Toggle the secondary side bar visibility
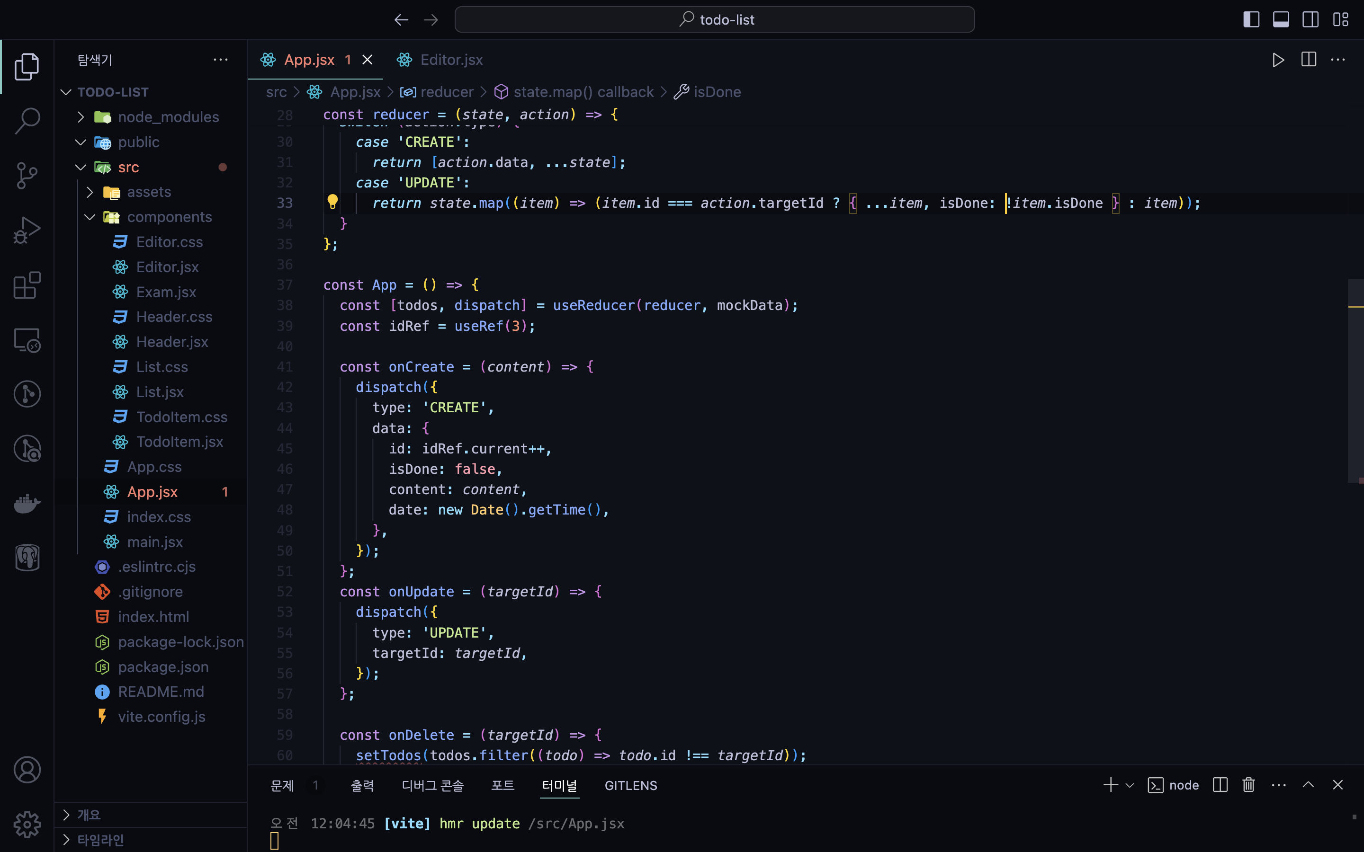This screenshot has height=852, width=1364. pyautogui.click(x=1310, y=20)
